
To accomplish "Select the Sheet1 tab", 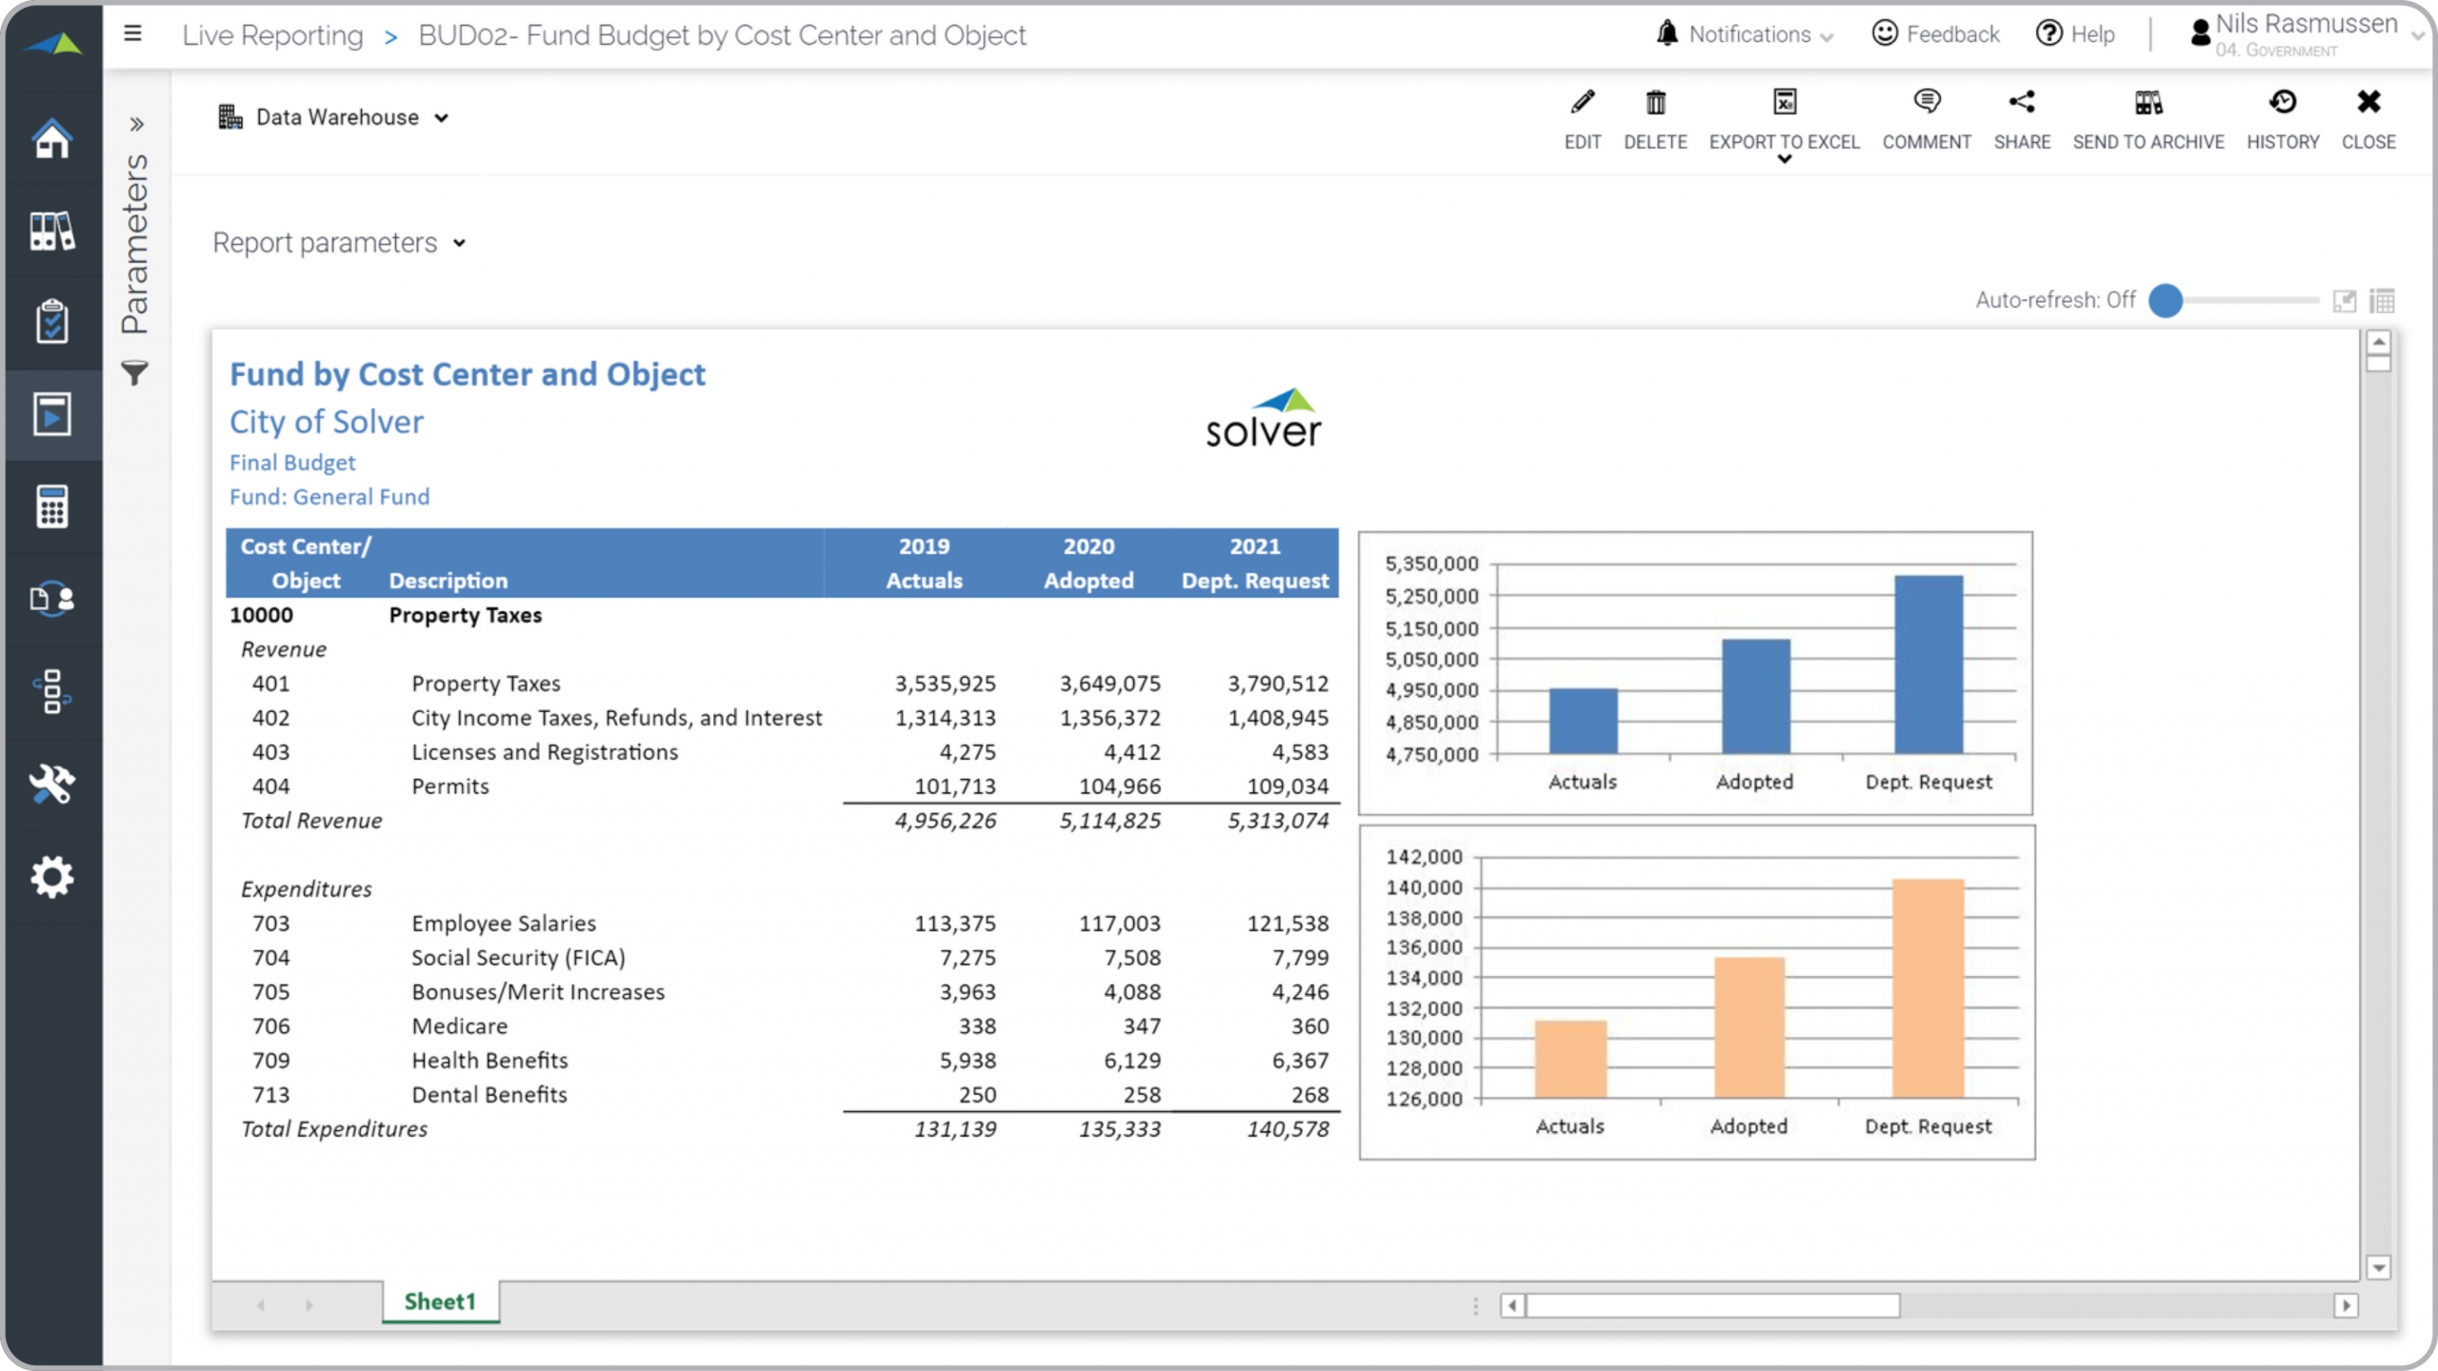I will (439, 1301).
